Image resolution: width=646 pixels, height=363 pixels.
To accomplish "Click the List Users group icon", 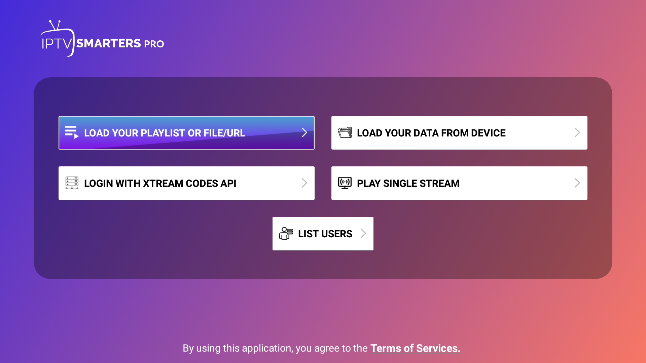I will click(286, 234).
